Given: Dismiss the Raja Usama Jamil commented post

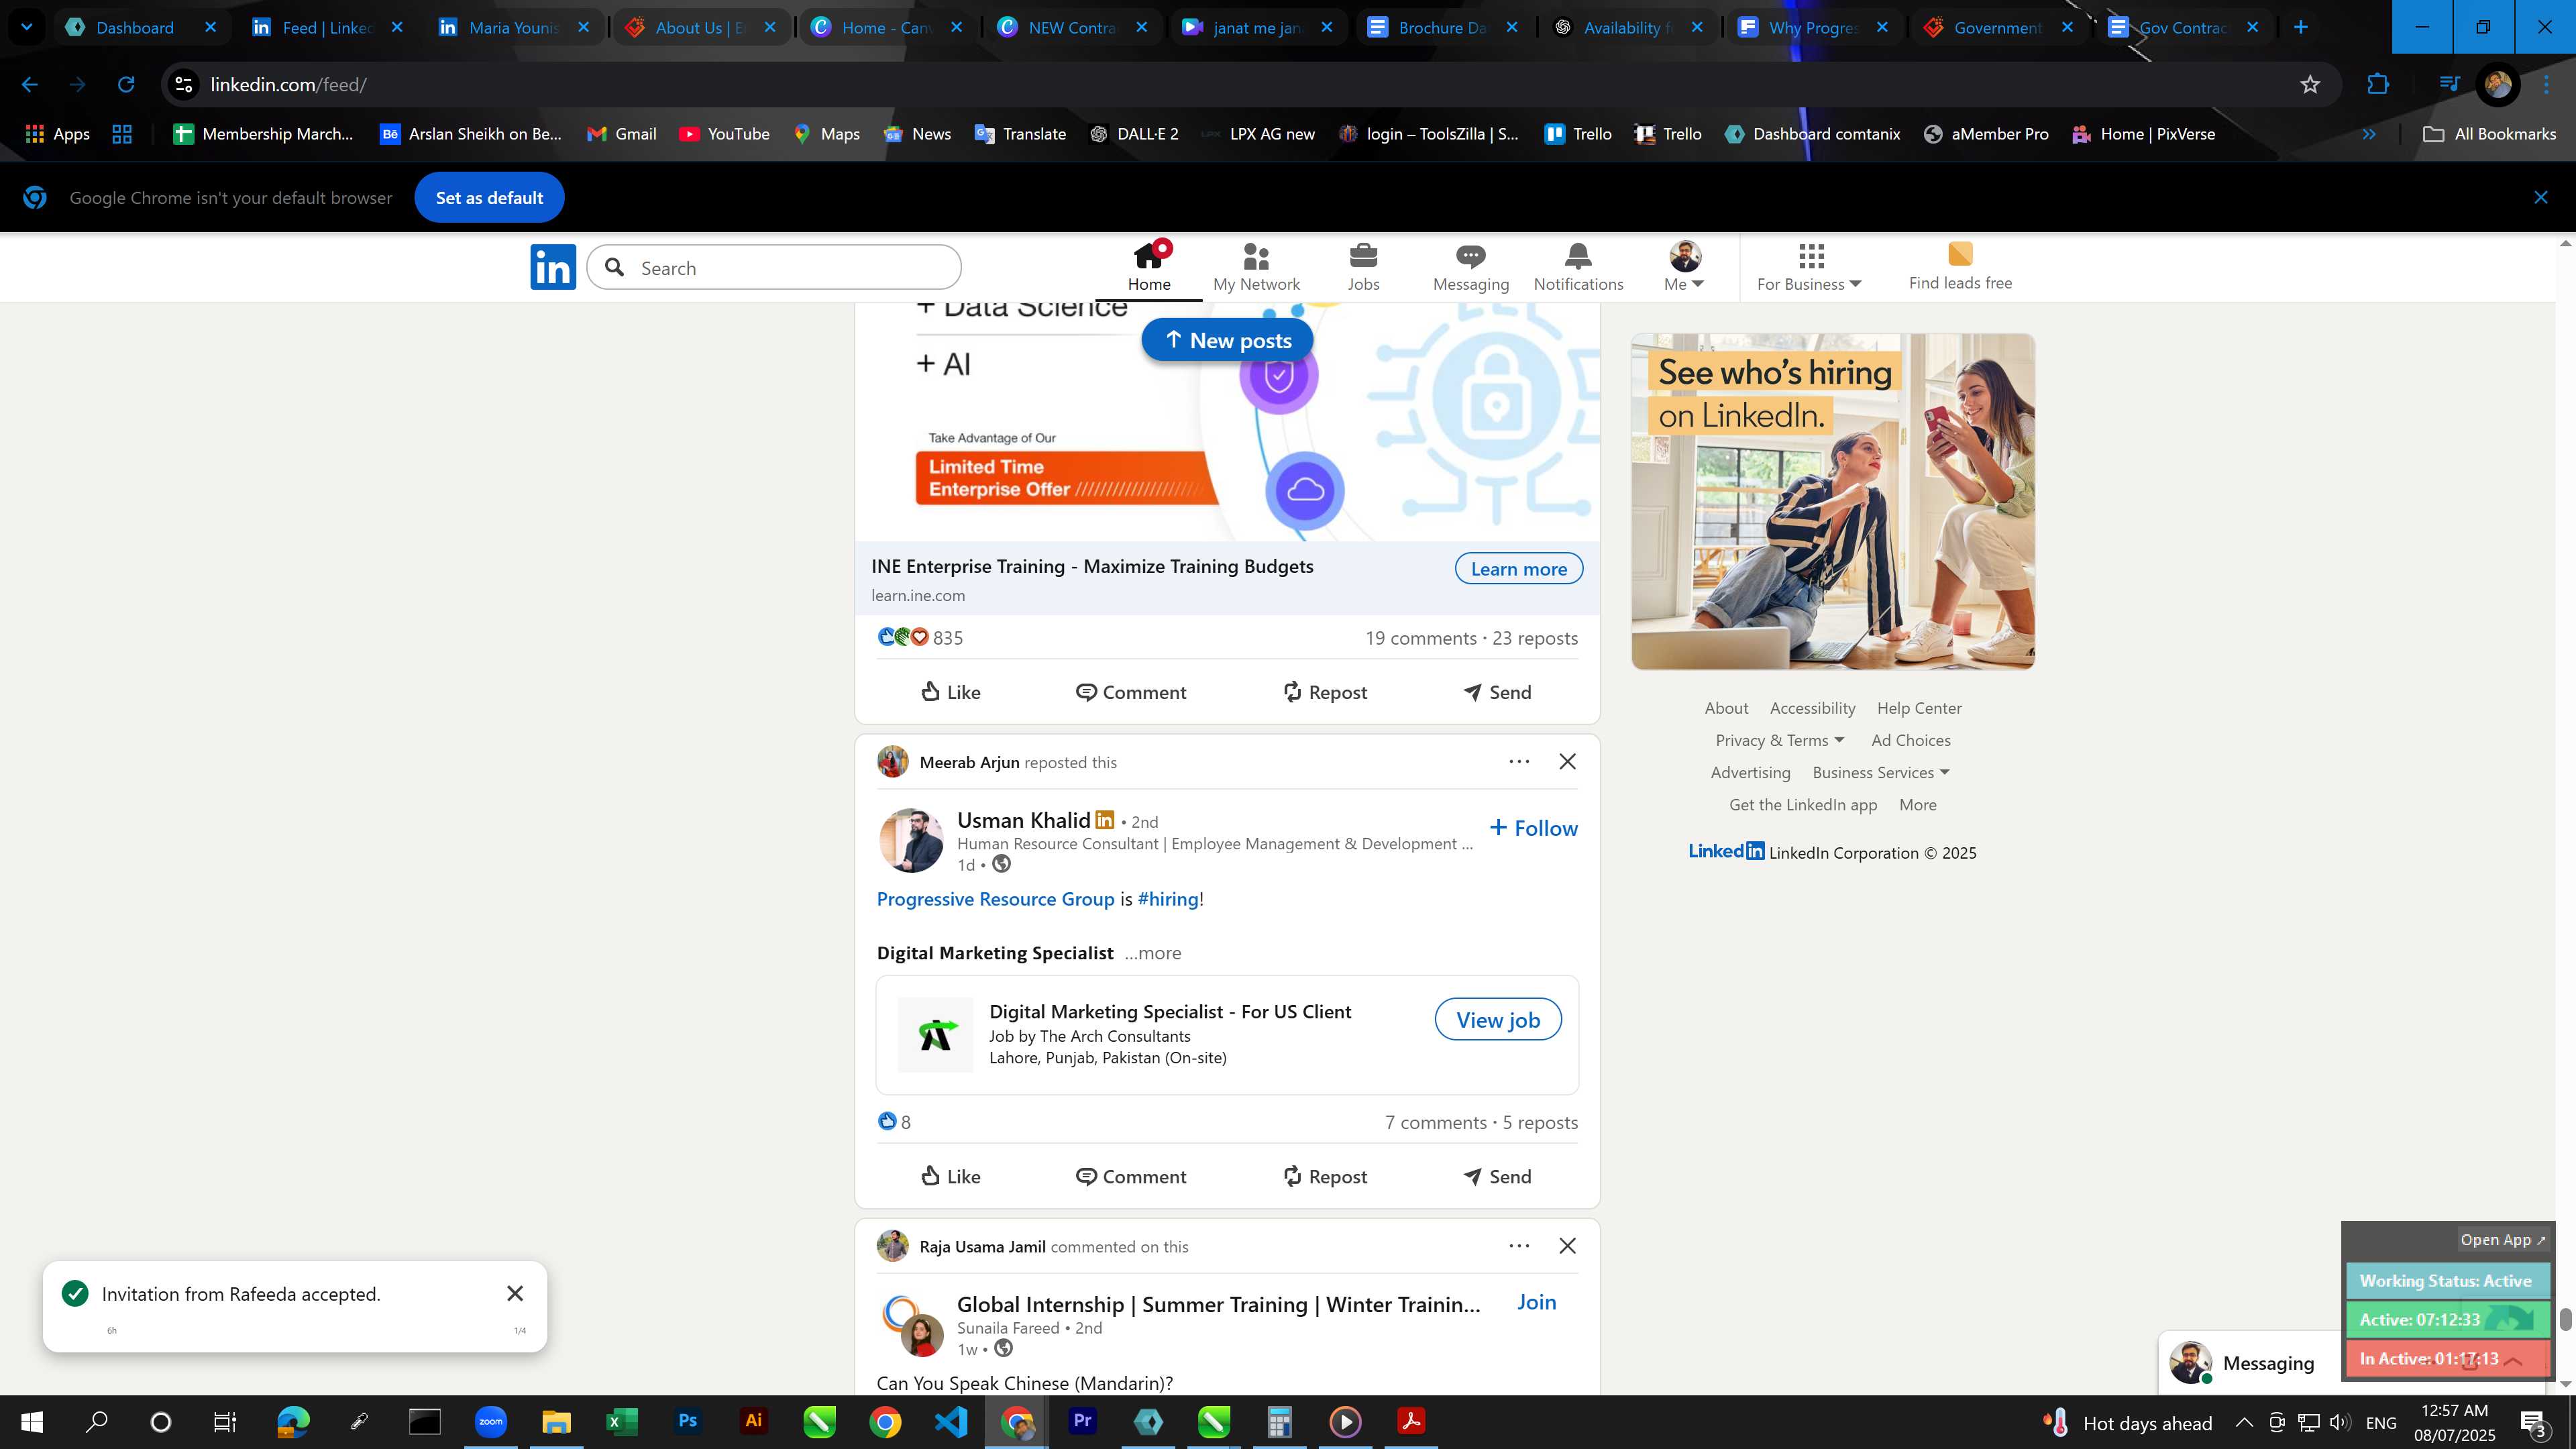Looking at the screenshot, I should pos(1567,1246).
